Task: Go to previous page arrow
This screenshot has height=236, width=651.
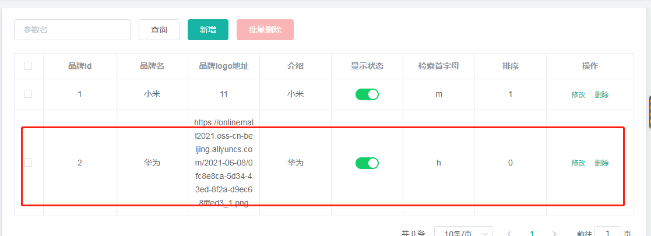Action: point(509,234)
